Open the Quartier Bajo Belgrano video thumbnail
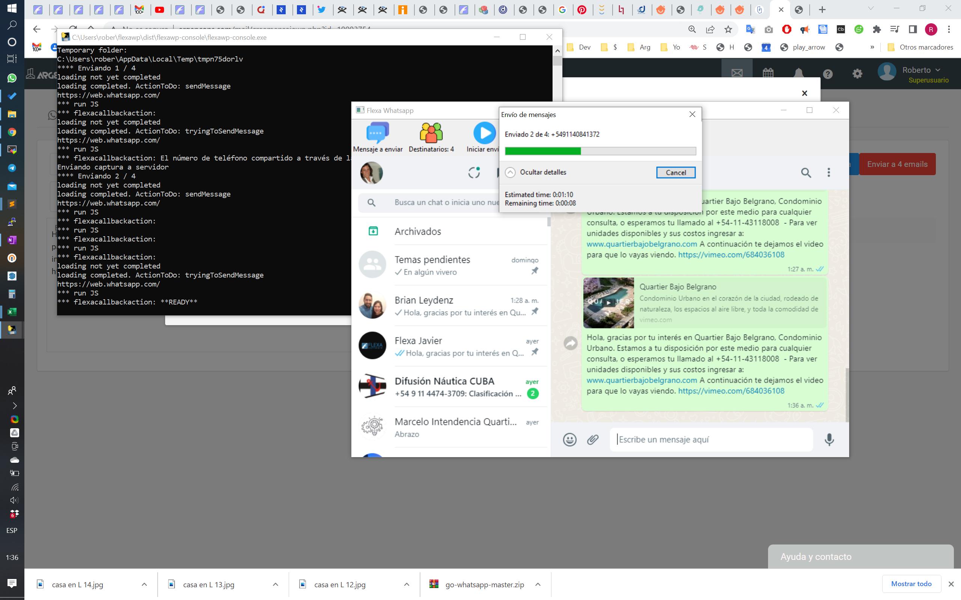 (609, 303)
